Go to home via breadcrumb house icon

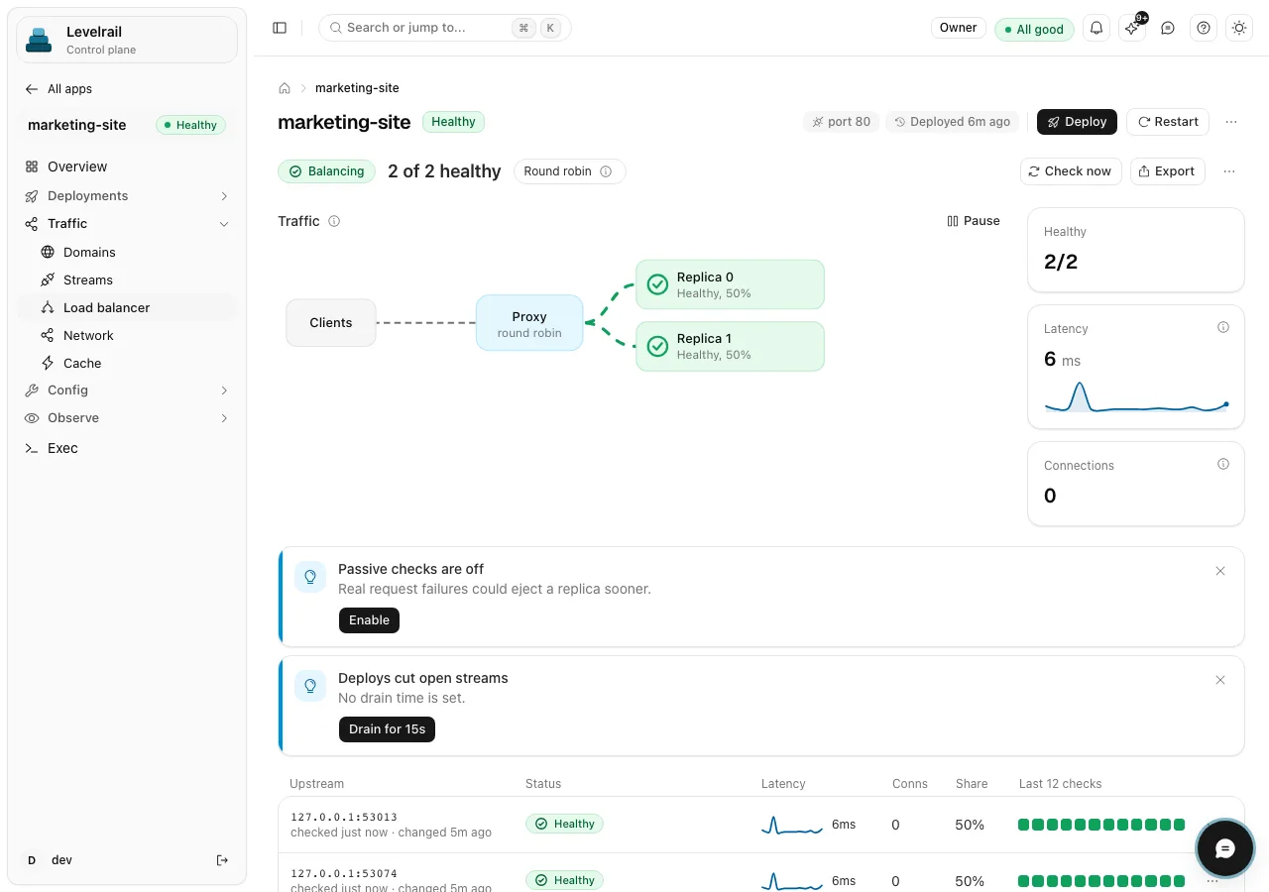coord(285,88)
